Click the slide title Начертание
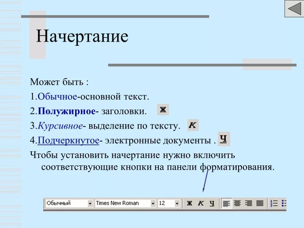Image resolution: width=304 pixels, height=228 pixels. [82, 36]
